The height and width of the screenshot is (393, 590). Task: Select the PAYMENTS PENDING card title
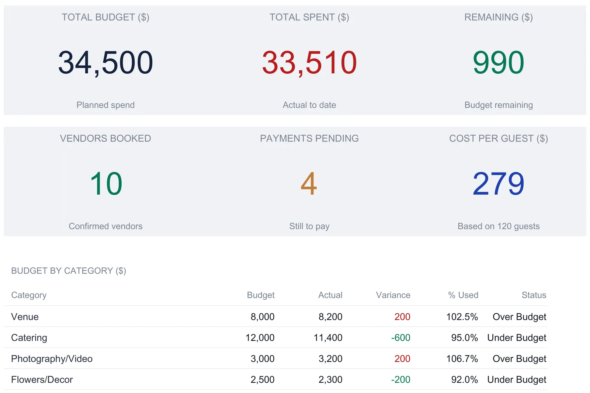[x=309, y=138]
